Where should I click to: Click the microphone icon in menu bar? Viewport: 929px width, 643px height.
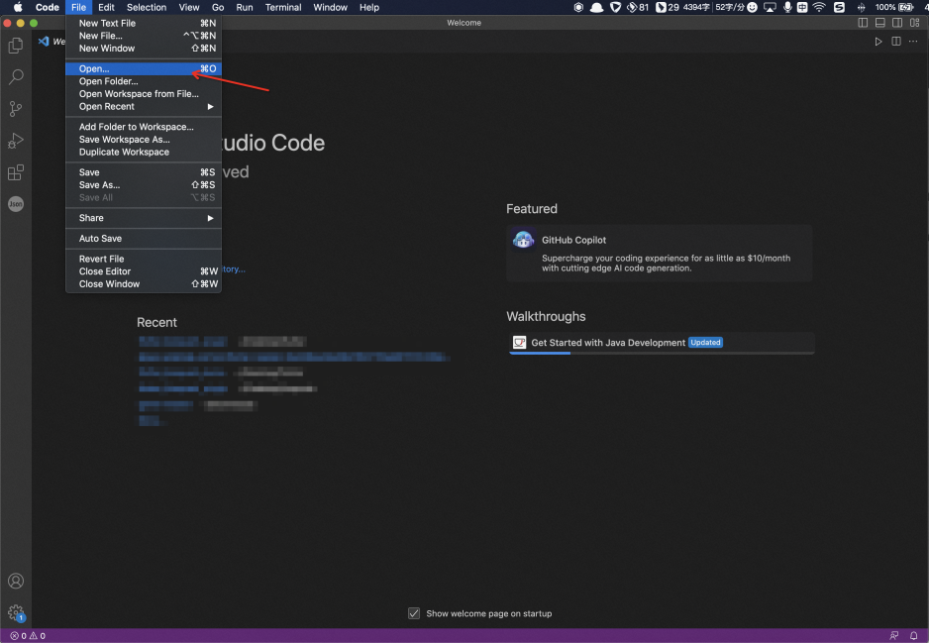787,7
